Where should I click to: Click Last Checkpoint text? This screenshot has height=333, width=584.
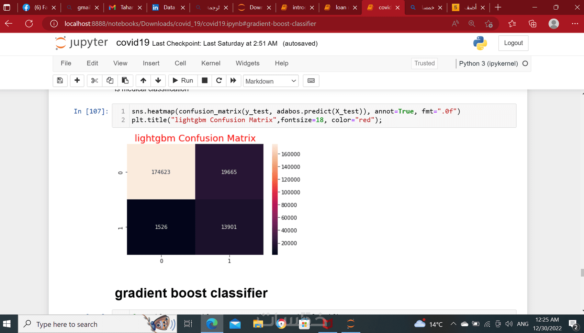pos(215,44)
